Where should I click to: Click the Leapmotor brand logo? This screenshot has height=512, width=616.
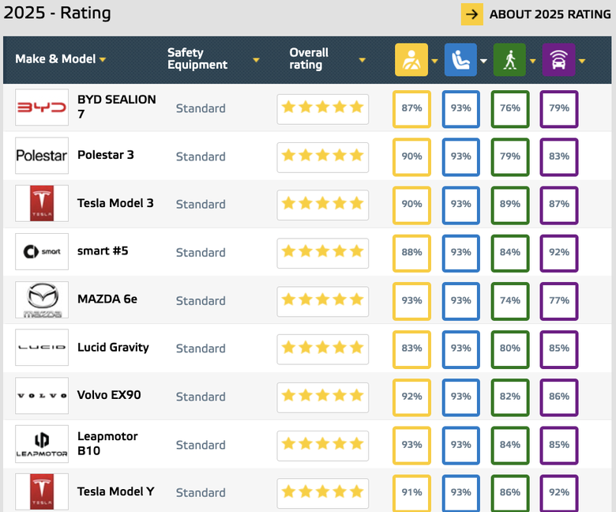point(42,444)
